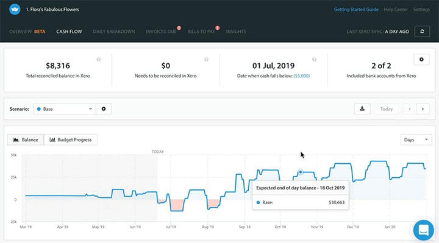Screen dimensions: 439x243
Task: Open scenario settings gear button
Action: (104, 109)
